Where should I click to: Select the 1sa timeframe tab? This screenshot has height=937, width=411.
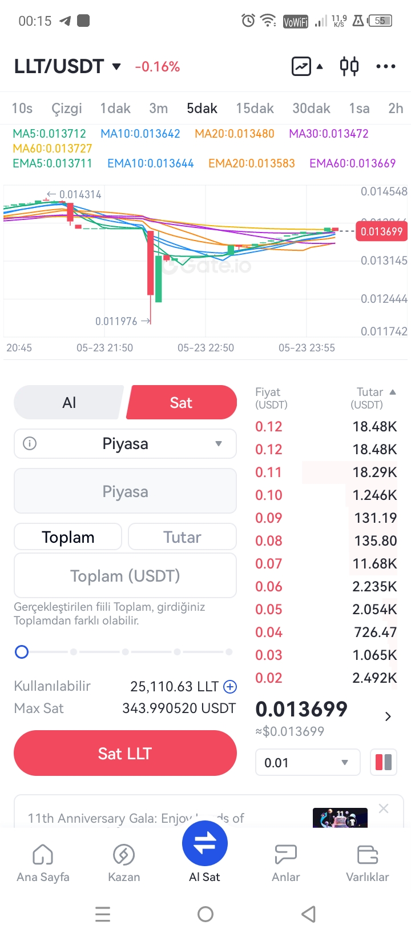(359, 109)
